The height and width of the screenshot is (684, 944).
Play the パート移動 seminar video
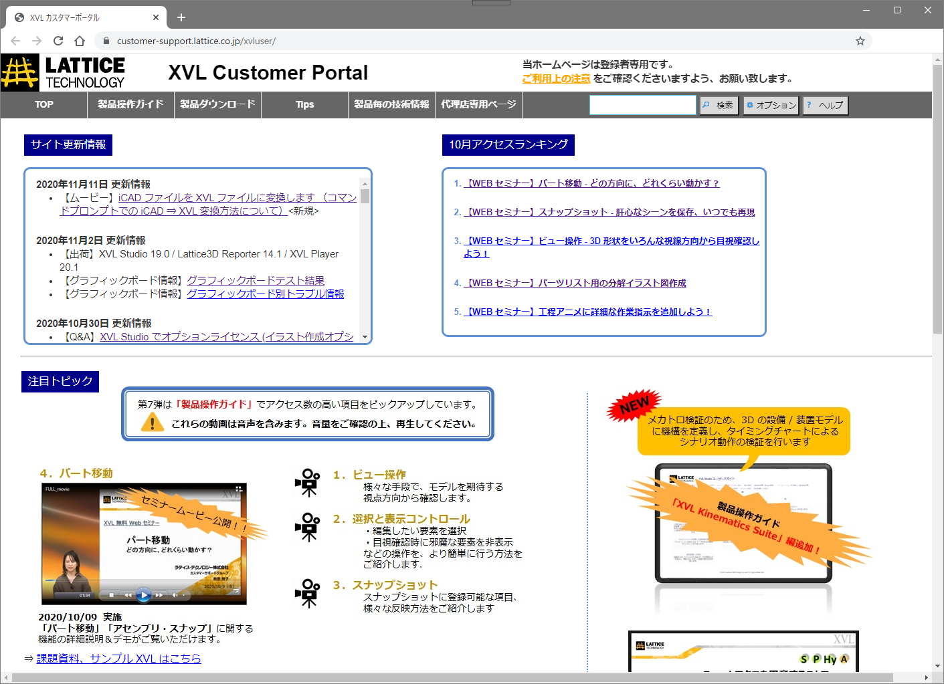pyautogui.click(x=144, y=595)
